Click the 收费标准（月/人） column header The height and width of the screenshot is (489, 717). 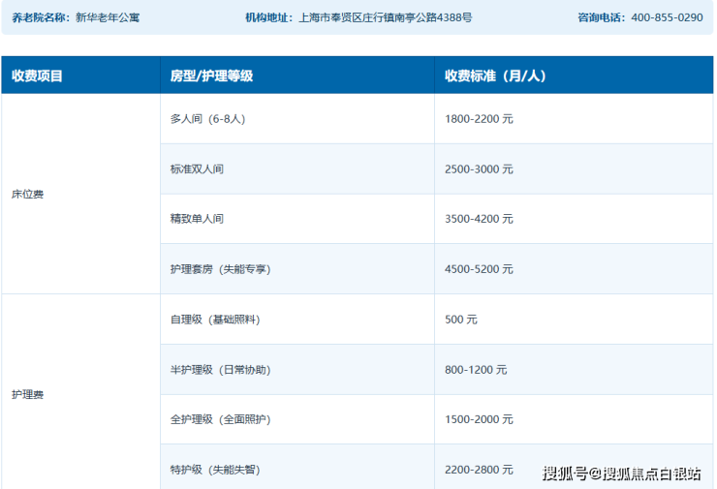574,76
